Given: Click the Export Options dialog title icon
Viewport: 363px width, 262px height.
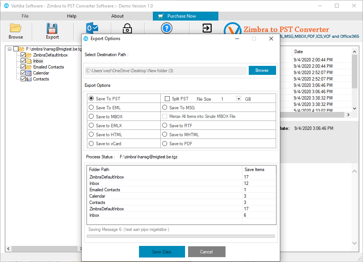Looking at the screenshot, I should click(x=86, y=39).
